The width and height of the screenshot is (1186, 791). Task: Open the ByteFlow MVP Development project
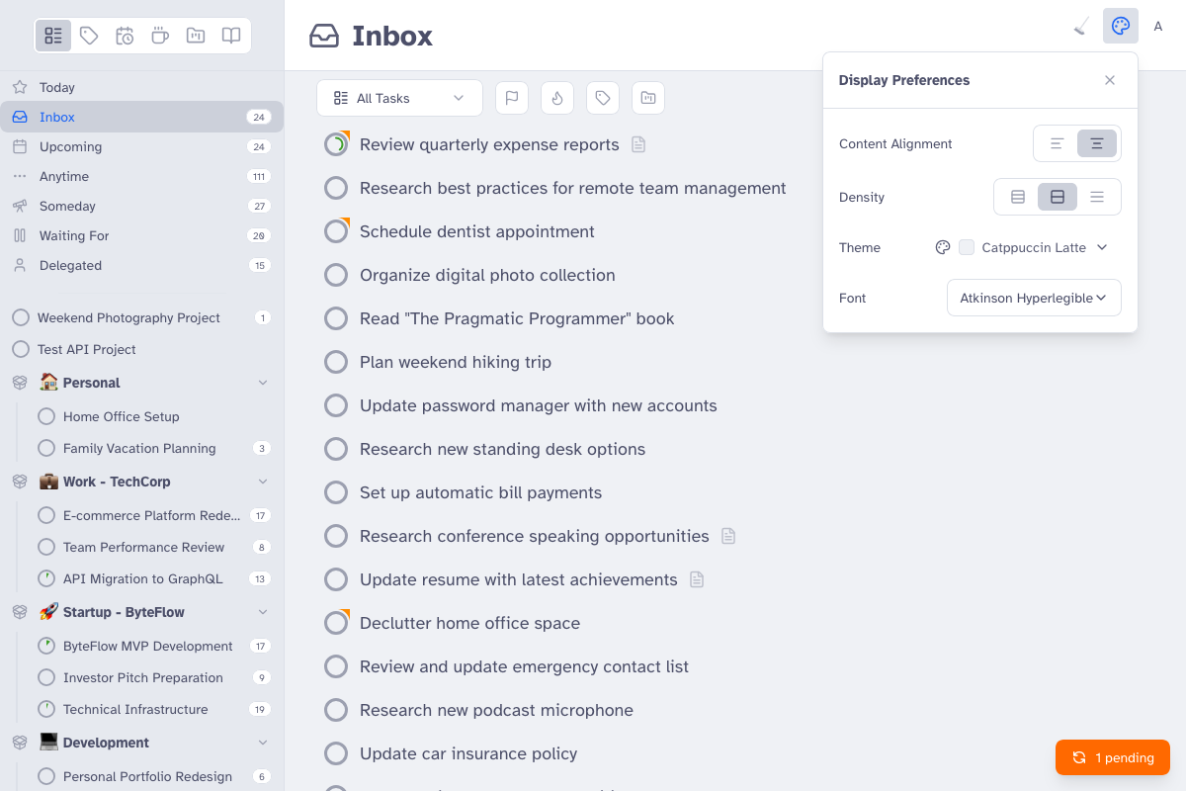coord(147,646)
